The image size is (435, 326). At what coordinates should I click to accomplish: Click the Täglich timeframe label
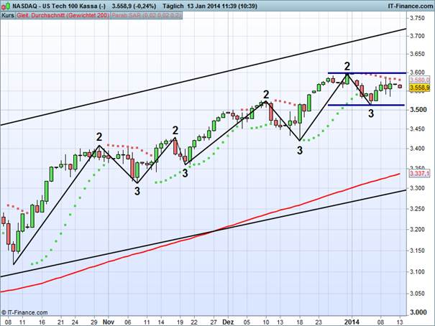173,6
